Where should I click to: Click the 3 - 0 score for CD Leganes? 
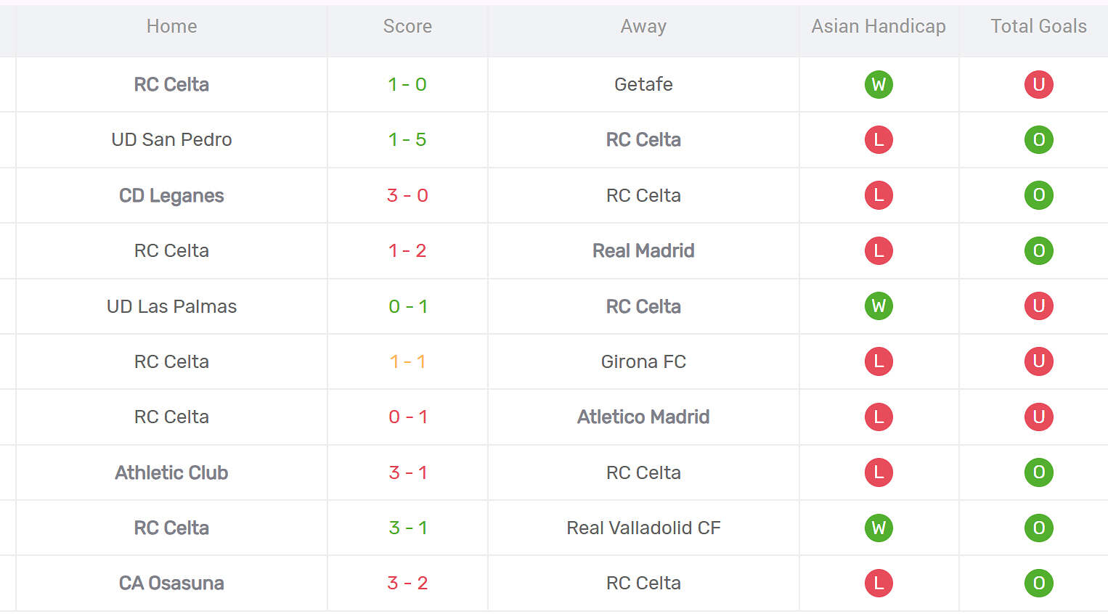[407, 195]
